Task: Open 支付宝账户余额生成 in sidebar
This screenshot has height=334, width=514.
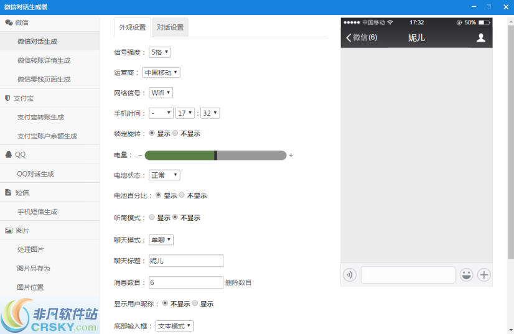Action: click(x=50, y=136)
